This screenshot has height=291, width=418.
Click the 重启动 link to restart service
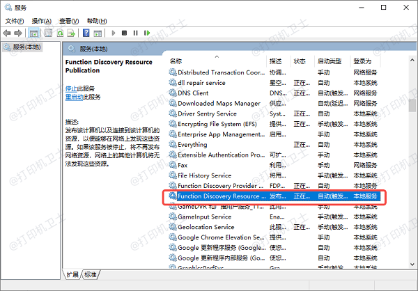pos(74,97)
